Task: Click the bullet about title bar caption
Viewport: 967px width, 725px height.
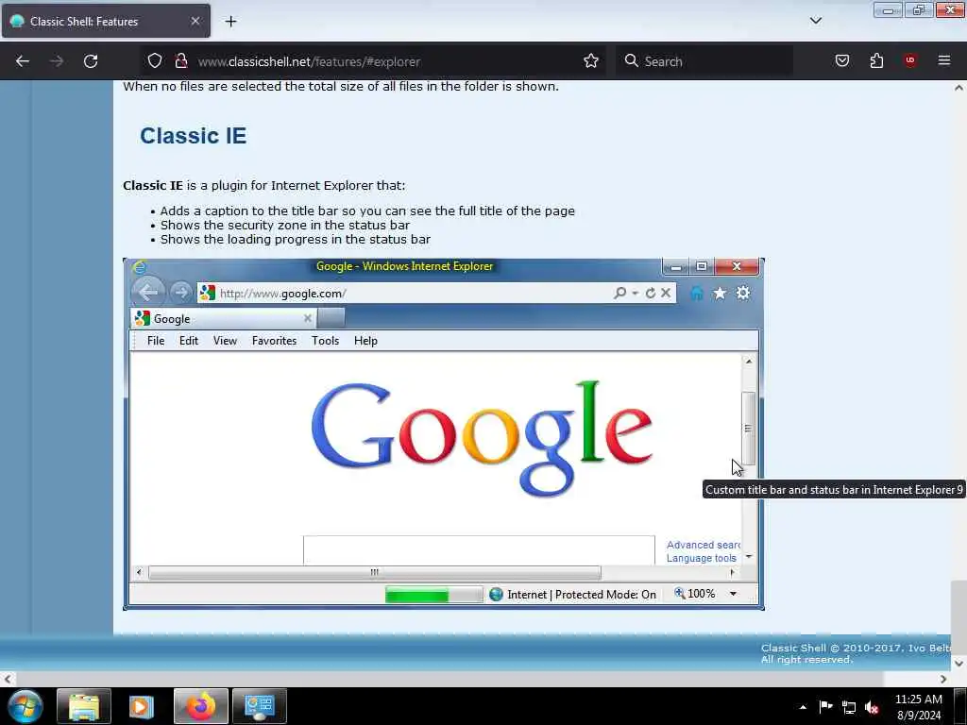Action: 367,211
